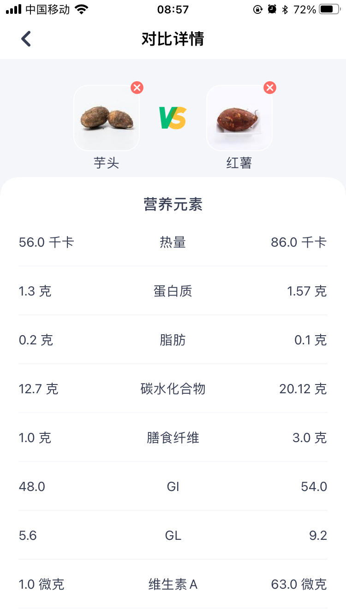Tap the GI row label
346x615 pixels.
coord(173,486)
